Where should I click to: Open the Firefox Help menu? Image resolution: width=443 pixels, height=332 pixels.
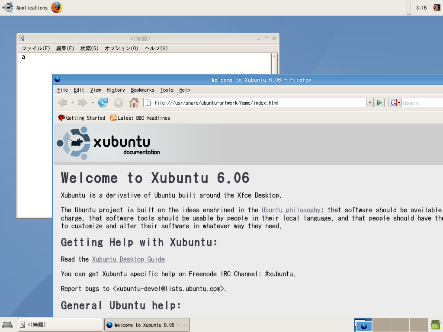tap(184, 90)
